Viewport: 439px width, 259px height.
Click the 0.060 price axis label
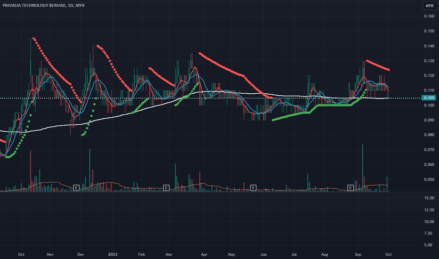429,165
